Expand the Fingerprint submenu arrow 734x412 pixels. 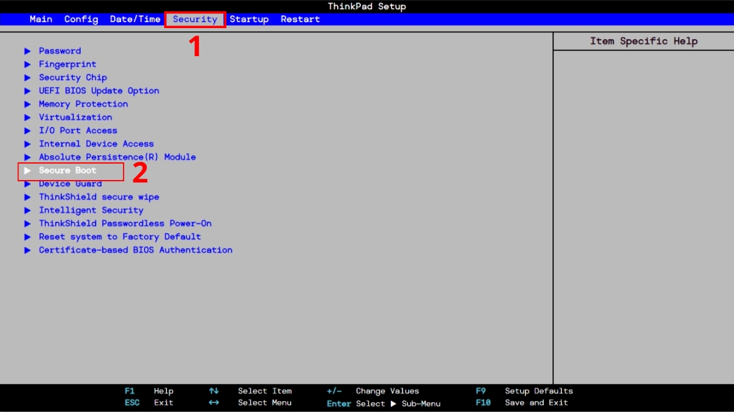coord(28,64)
